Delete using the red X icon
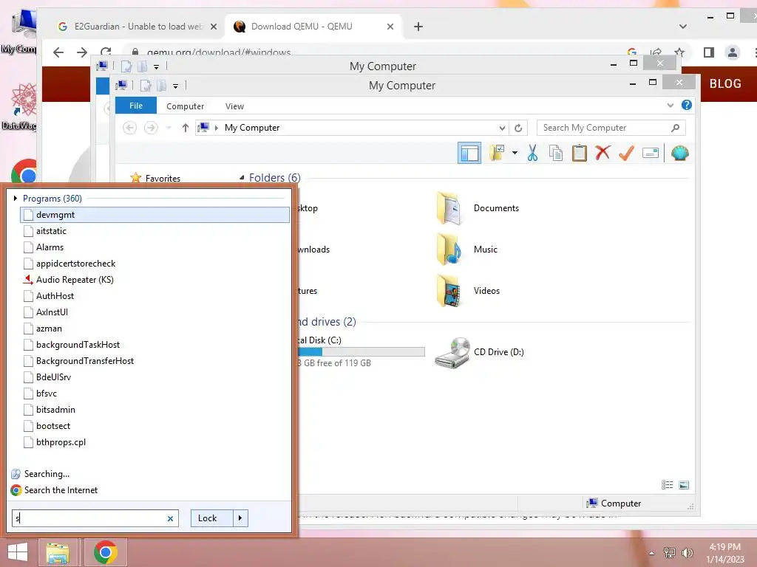 (602, 153)
